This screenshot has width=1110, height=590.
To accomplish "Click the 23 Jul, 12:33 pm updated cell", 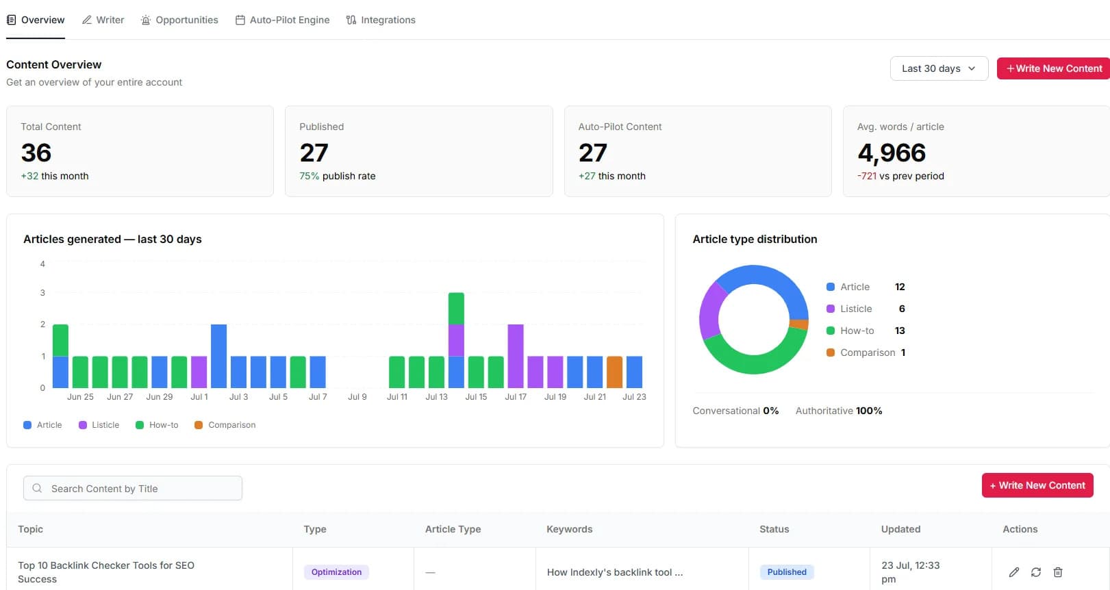I will pyautogui.click(x=910, y=572).
